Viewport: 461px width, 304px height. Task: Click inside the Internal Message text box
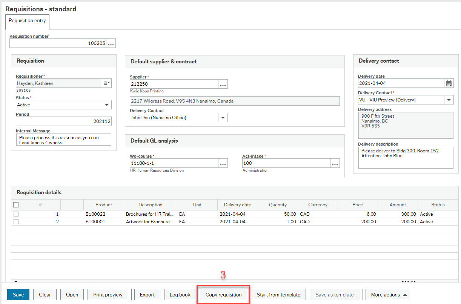[x=63, y=140]
